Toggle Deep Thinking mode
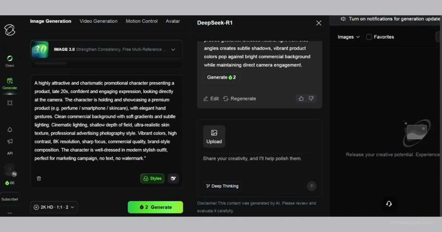 (222, 186)
